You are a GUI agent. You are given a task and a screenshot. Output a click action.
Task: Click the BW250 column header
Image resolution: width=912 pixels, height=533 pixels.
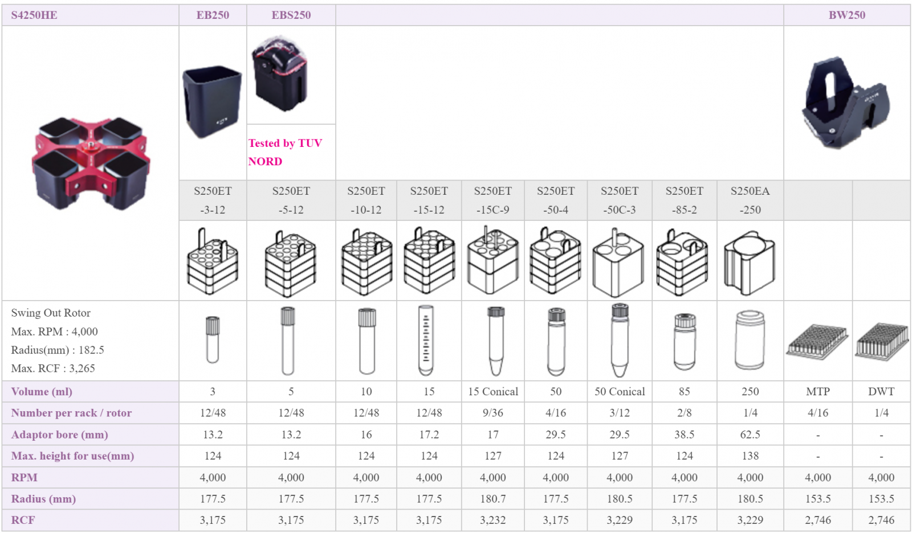[847, 15]
